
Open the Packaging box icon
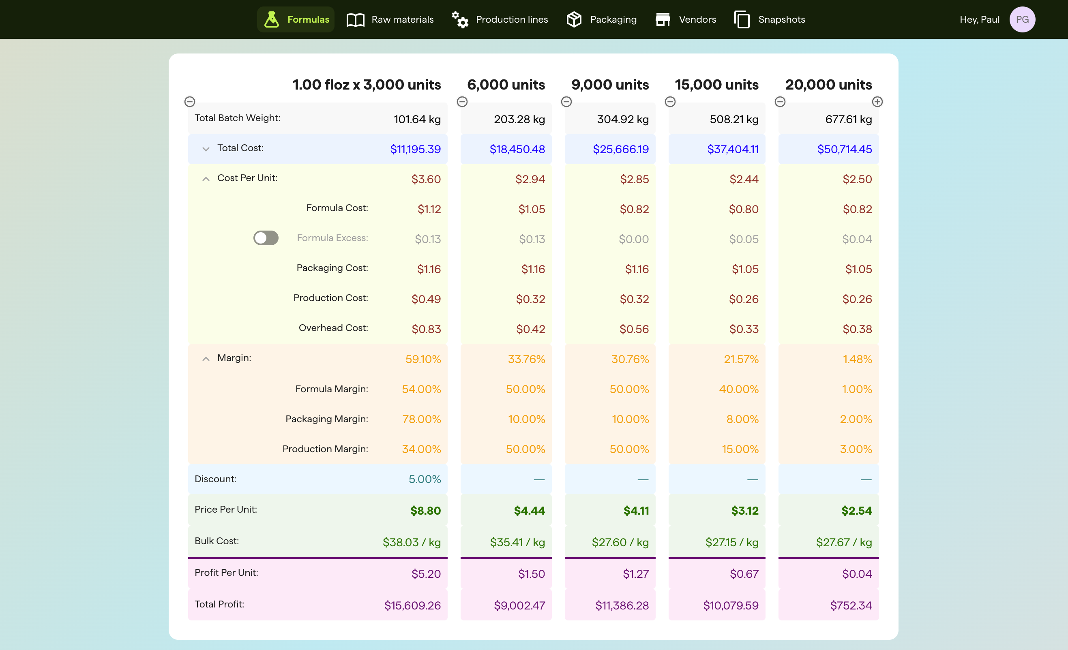point(573,19)
